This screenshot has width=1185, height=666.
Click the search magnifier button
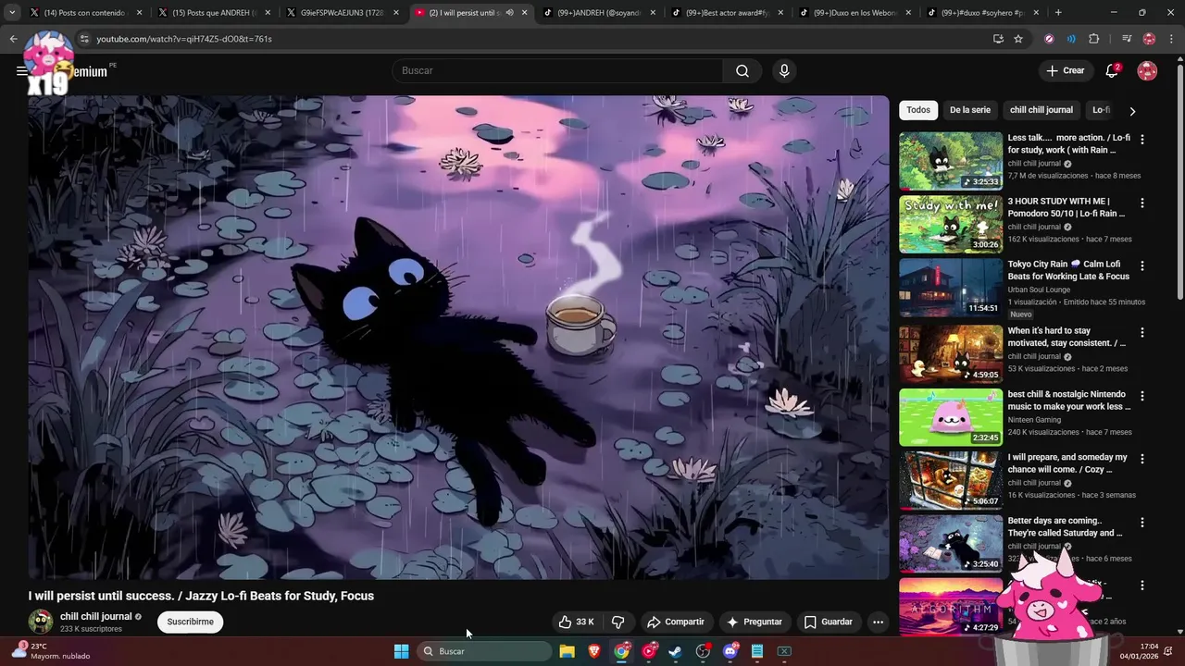pyautogui.click(x=742, y=71)
